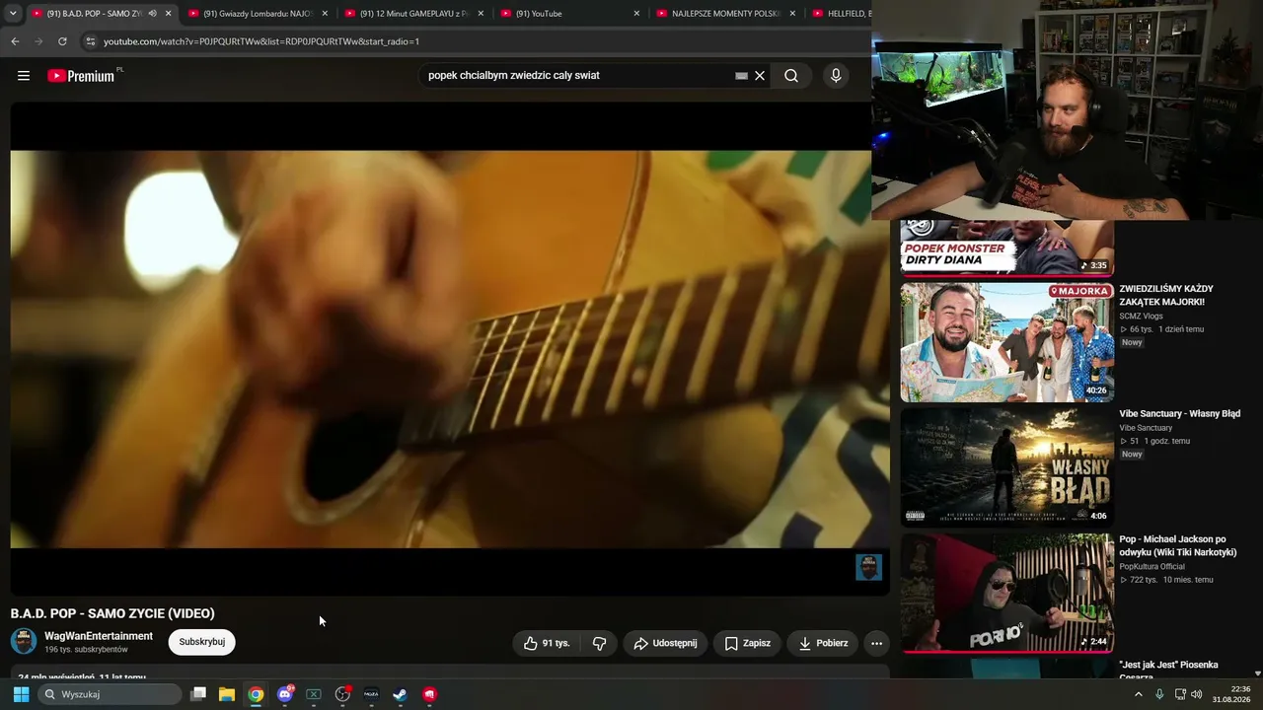Image resolution: width=1263 pixels, height=710 pixels.
Task: Switch to Chrome on the taskbar
Action: point(256,694)
